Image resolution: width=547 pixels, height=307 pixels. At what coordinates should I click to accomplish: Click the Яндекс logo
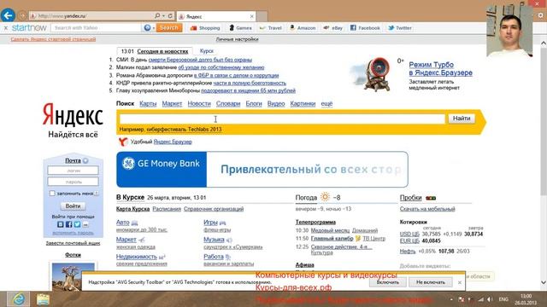click(73, 114)
